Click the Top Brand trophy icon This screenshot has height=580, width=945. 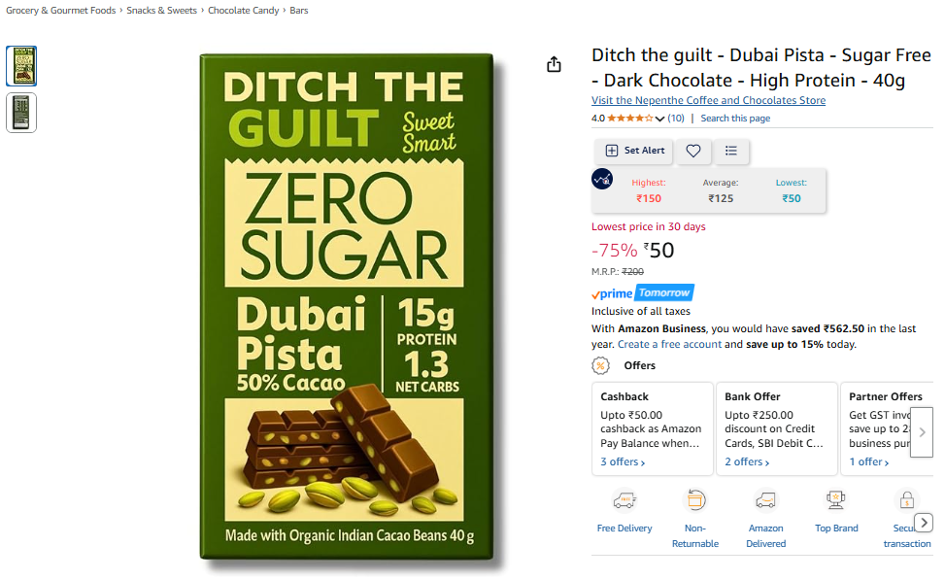[836, 500]
